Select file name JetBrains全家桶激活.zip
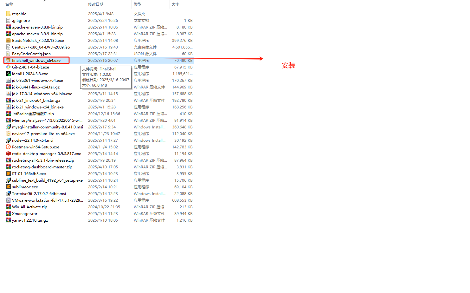The height and width of the screenshot is (293, 470). coord(33,114)
